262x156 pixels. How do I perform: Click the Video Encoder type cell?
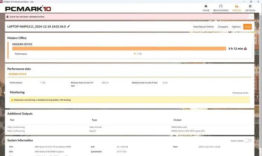pyautogui.click(x=95, y=127)
